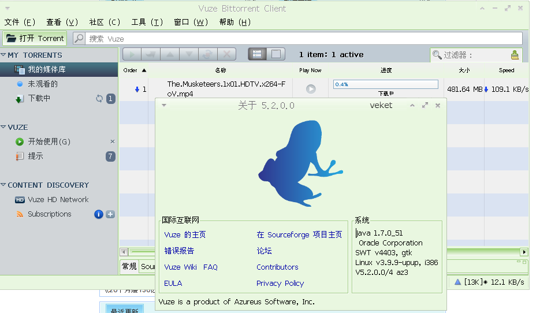Click the upload speed indicator 12.1 KB/s
The image size is (536, 313).
tap(490, 282)
